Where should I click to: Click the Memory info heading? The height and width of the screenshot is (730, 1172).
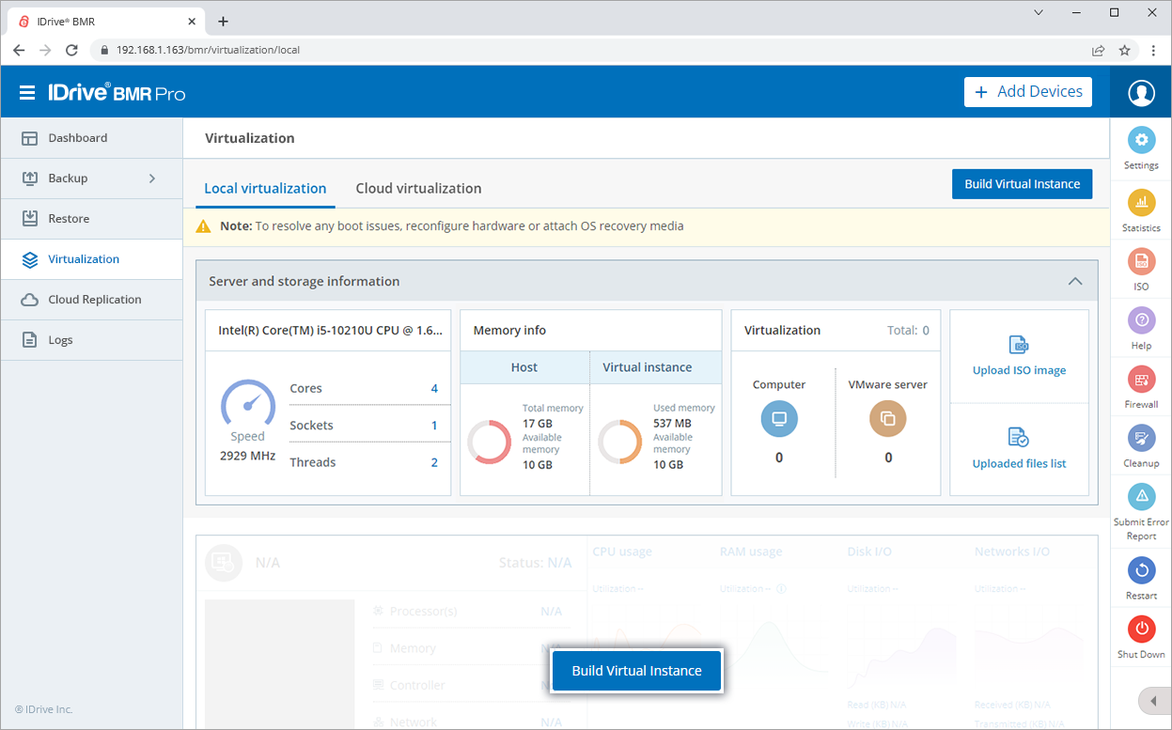pyautogui.click(x=509, y=331)
